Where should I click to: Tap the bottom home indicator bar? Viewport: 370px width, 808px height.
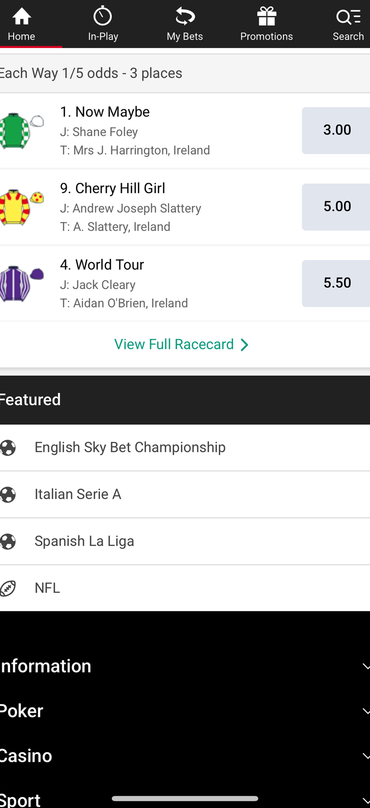[x=185, y=798]
